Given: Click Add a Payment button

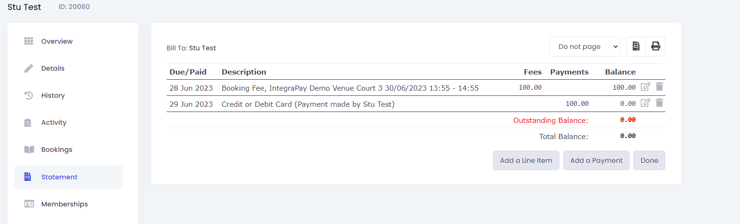Looking at the screenshot, I should (596, 160).
